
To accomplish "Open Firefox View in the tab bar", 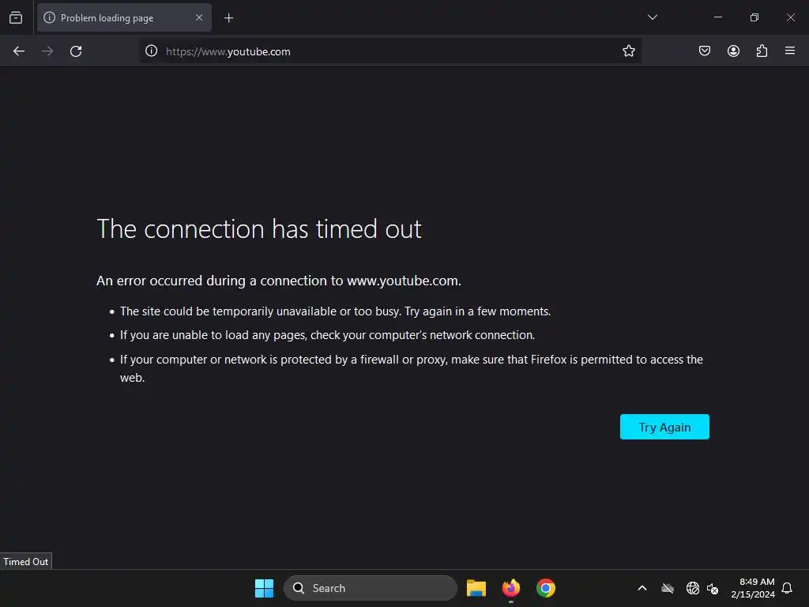I will (x=16, y=18).
